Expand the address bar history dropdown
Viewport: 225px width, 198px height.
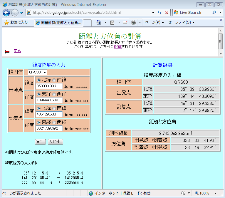point(153,13)
